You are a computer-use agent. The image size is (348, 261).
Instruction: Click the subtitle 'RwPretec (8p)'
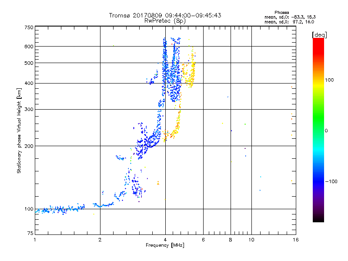click(x=165, y=21)
